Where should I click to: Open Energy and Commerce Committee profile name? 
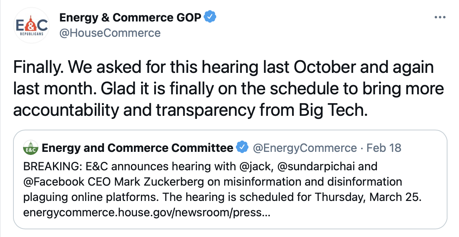137,148
